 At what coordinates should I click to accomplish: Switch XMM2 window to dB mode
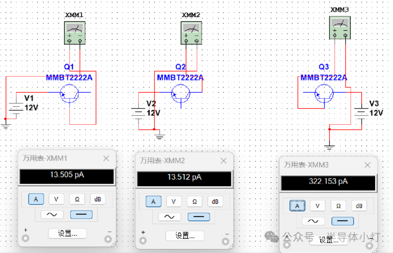[215, 202]
